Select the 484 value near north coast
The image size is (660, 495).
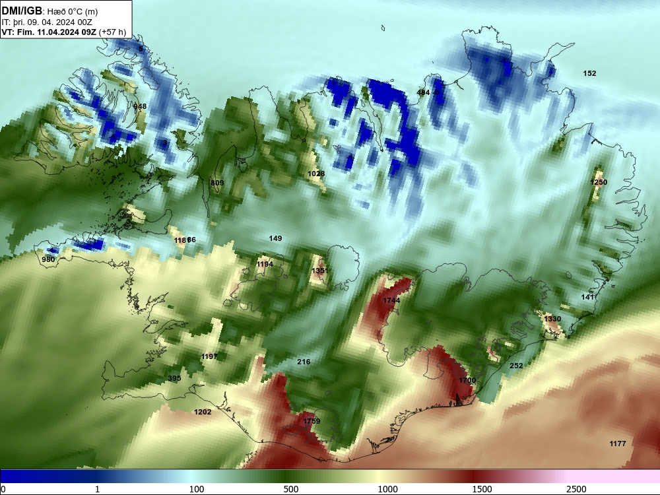423,92
